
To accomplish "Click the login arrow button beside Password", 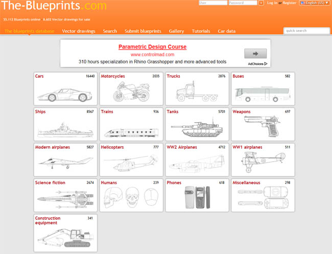I will pyautogui.click(x=262, y=3).
